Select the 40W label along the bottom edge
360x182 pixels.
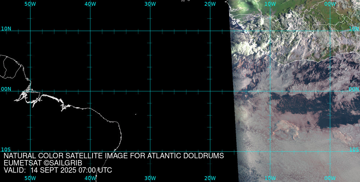pyautogui.click(x=90, y=178)
